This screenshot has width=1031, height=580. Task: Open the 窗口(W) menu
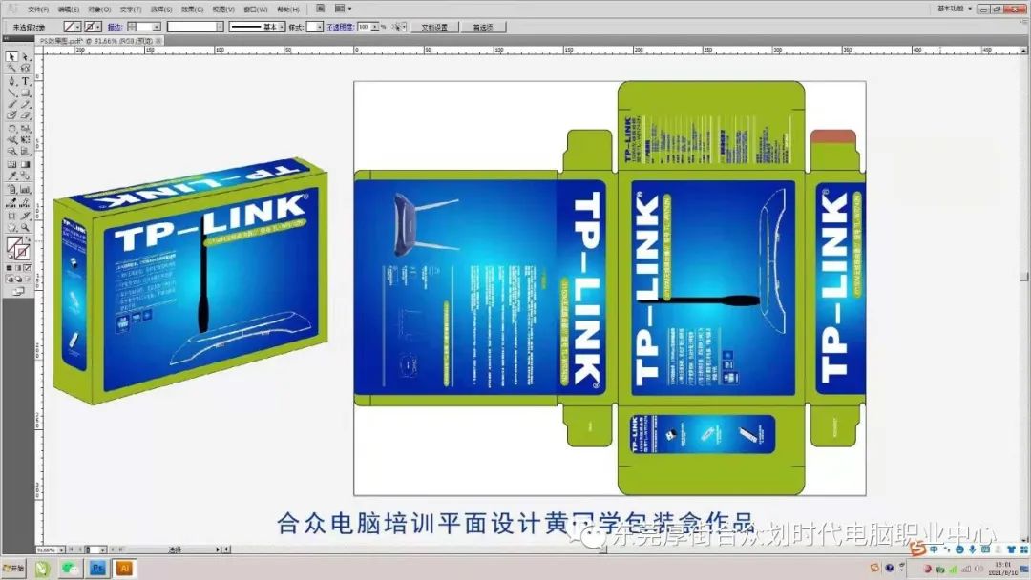(x=256, y=10)
